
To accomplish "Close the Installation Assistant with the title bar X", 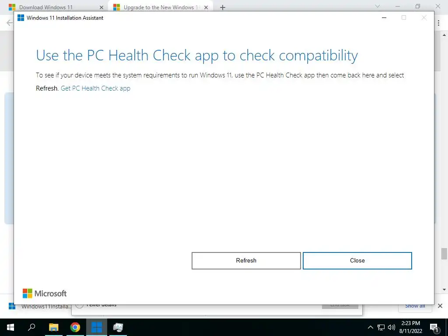I will (424, 17).
